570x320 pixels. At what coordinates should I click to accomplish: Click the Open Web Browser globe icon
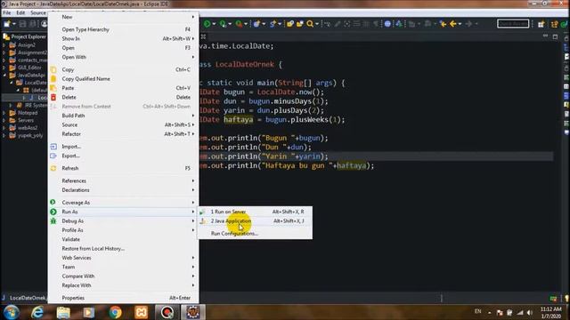[387, 24]
